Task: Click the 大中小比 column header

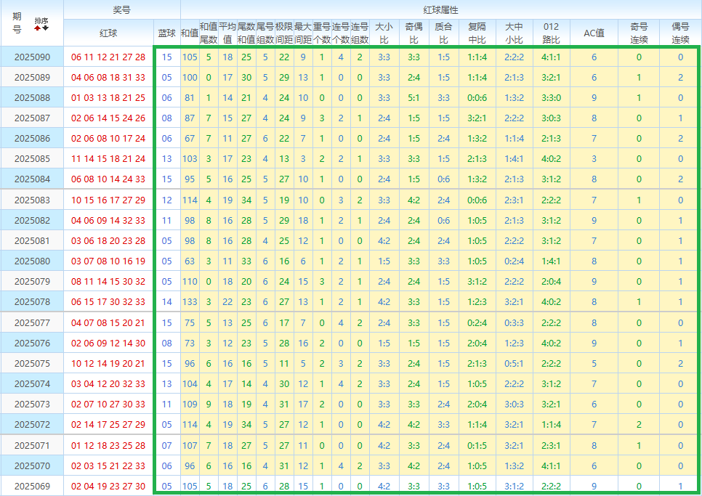Action: click(x=514, y=33)
